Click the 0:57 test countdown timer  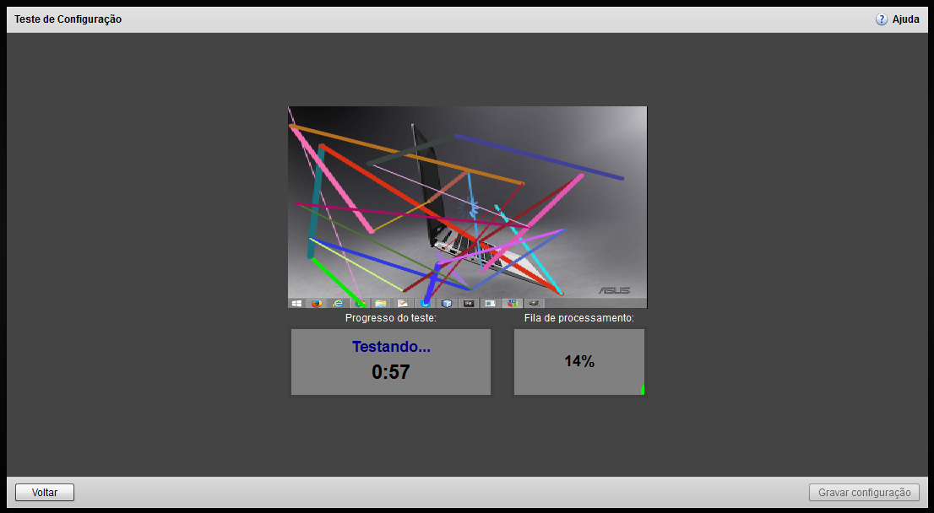tap(391, 372)
